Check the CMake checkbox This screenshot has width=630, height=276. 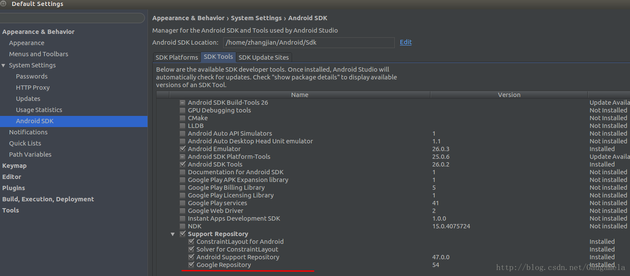click(x=183, y=118)
